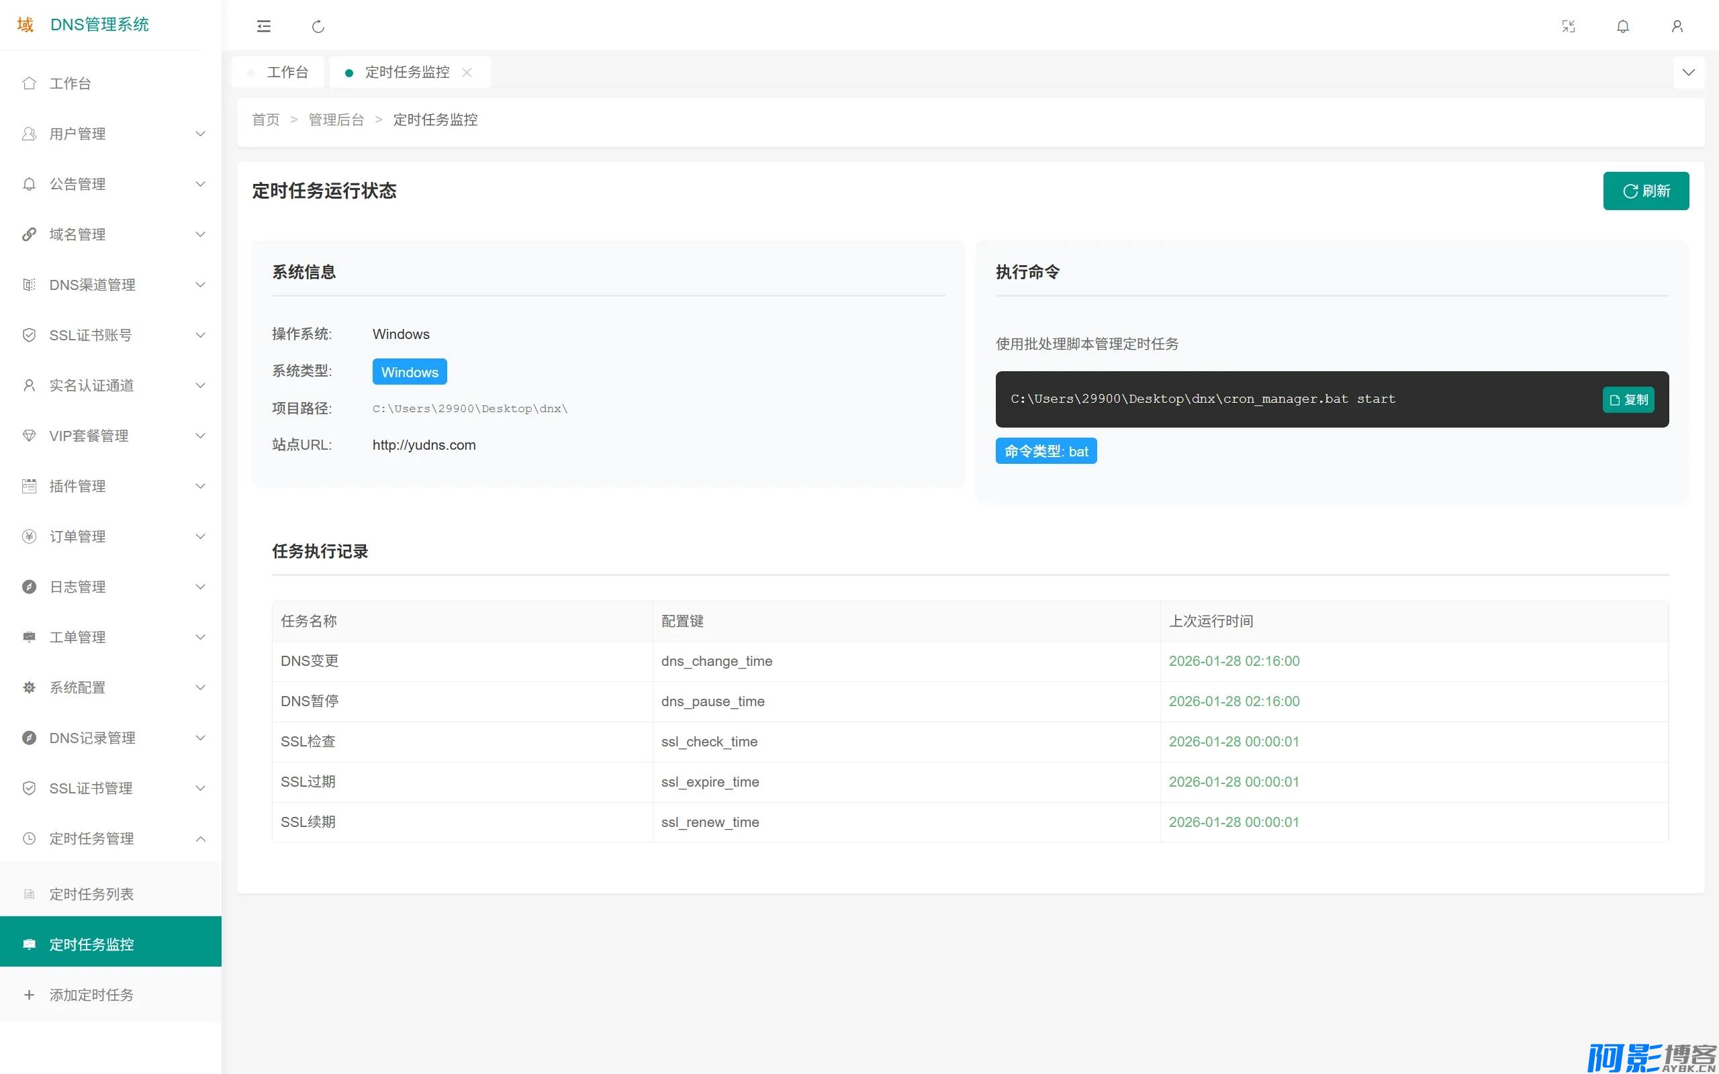Screen dimensions: 1719x1074
Task: Switch to the 工作台 tab
Action: (x=278, y=72)
